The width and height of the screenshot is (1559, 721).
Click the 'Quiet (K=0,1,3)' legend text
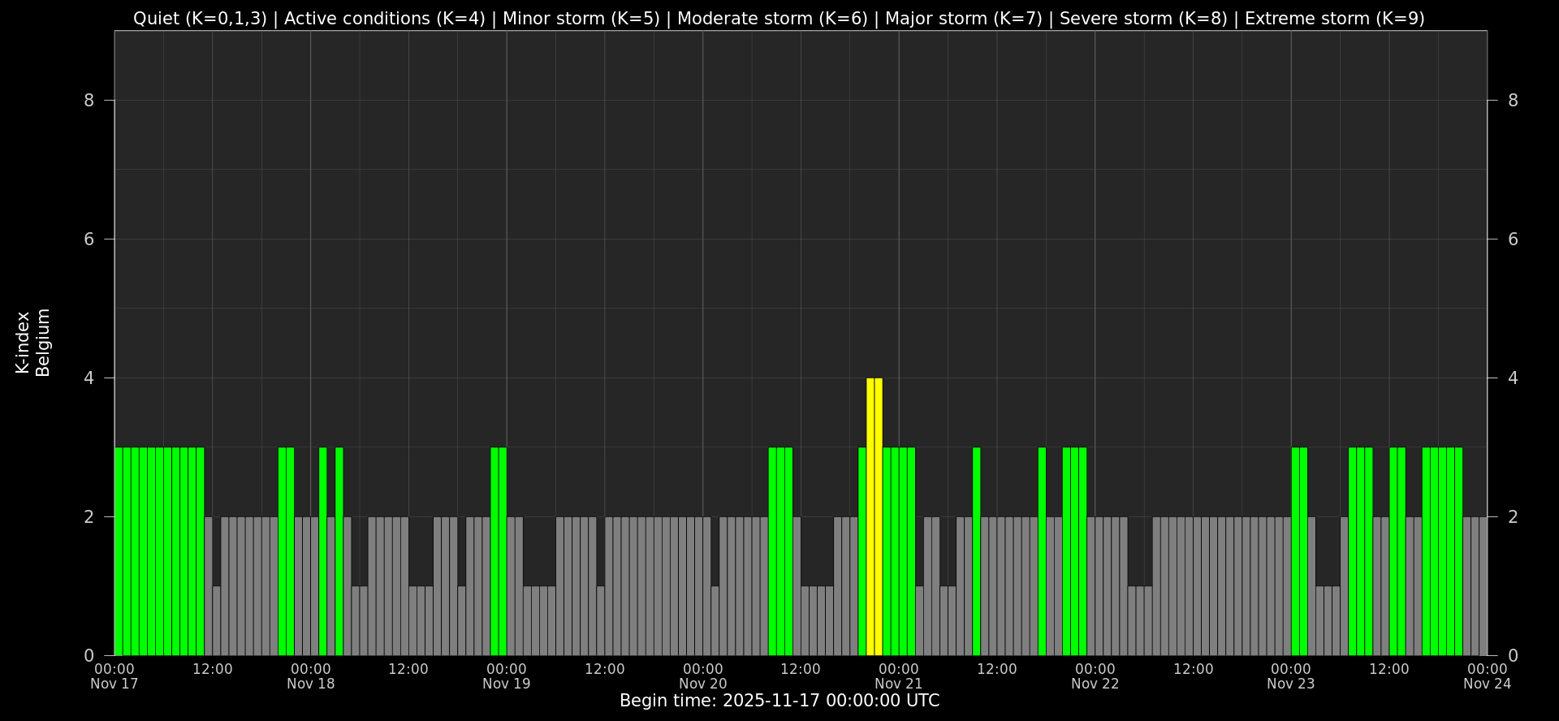[x=200, y=19]
